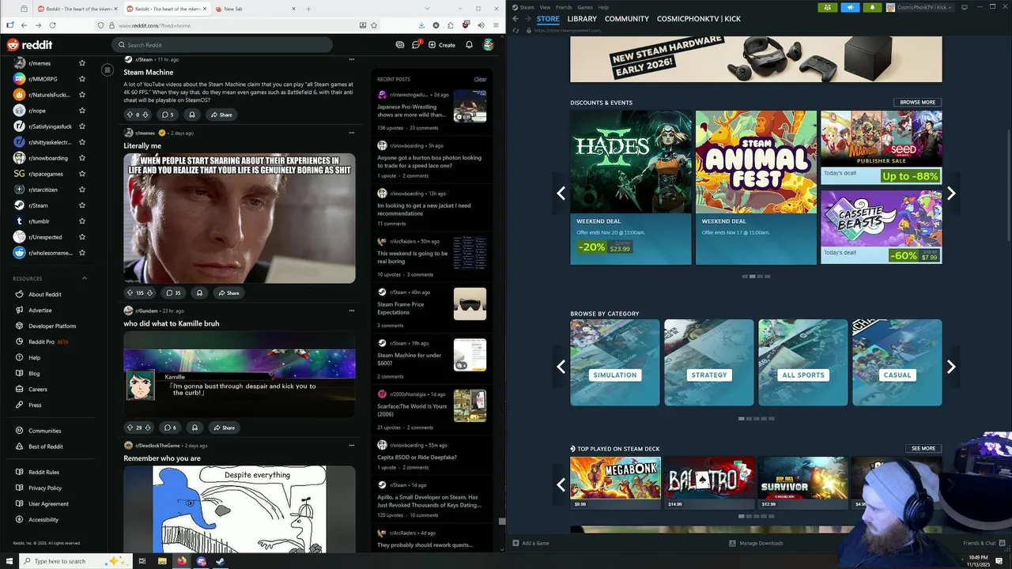The image size is (1012, 569).
Task: Open 'Manage Downloads' in Steam footer
Action: coord(756,543)
